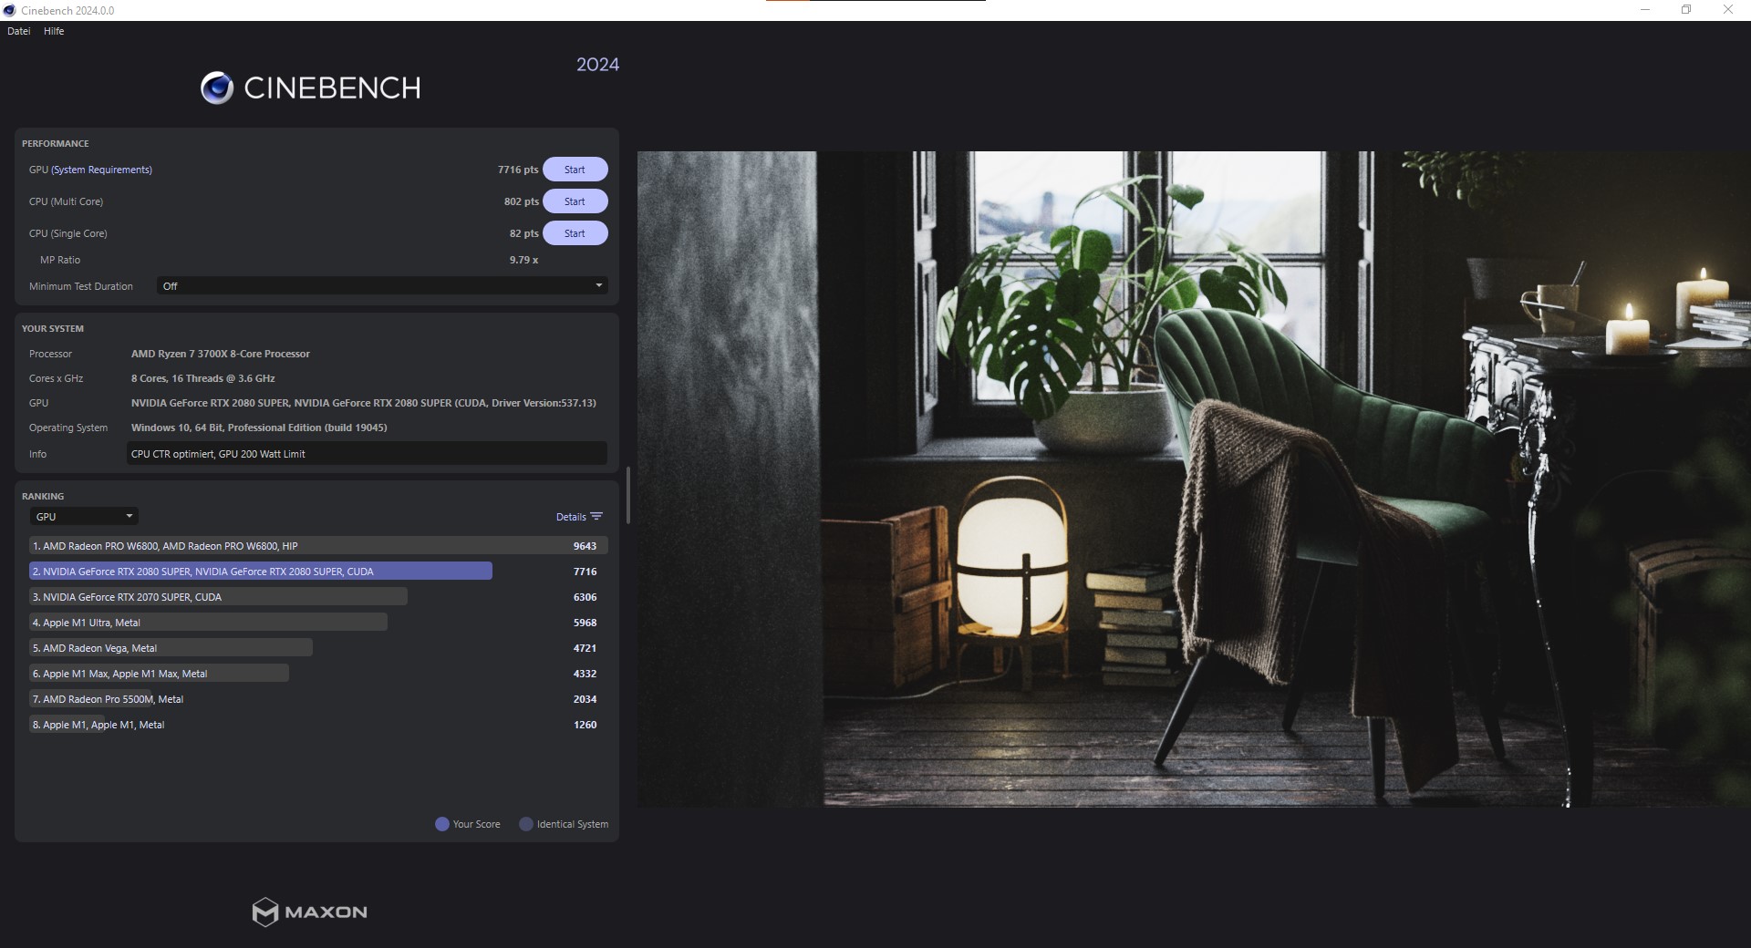Click the 2024 label next to the logo
The width and height of the screenshot is (1751, 948).
click(597, 64)
